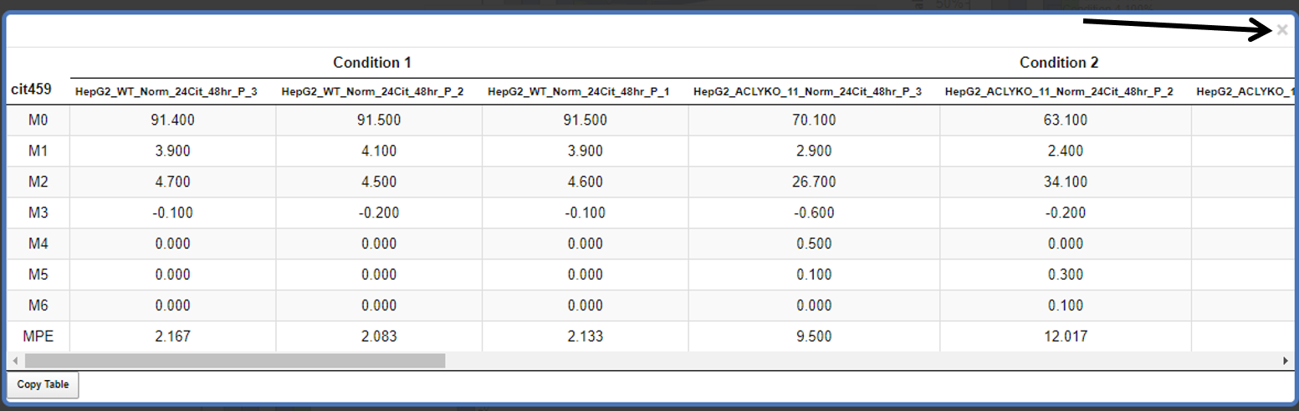Click the M2 cell value 34.100
The height and width of the screenshot is (411, 1299).
(x=1066, y=182)
